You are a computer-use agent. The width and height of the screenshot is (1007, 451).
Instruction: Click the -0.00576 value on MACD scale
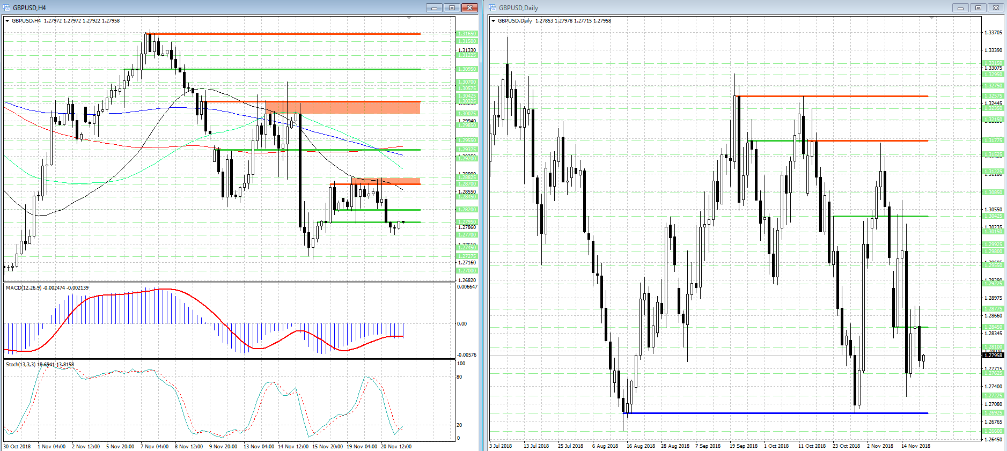467,355
